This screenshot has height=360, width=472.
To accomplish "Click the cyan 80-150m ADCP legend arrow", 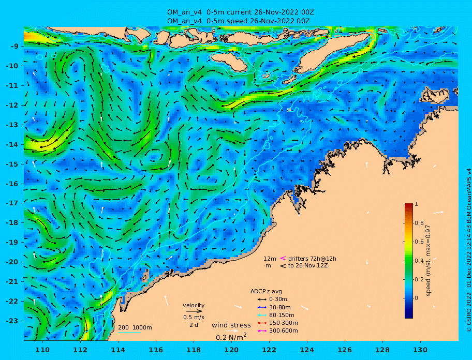I will tap(262, 315).
